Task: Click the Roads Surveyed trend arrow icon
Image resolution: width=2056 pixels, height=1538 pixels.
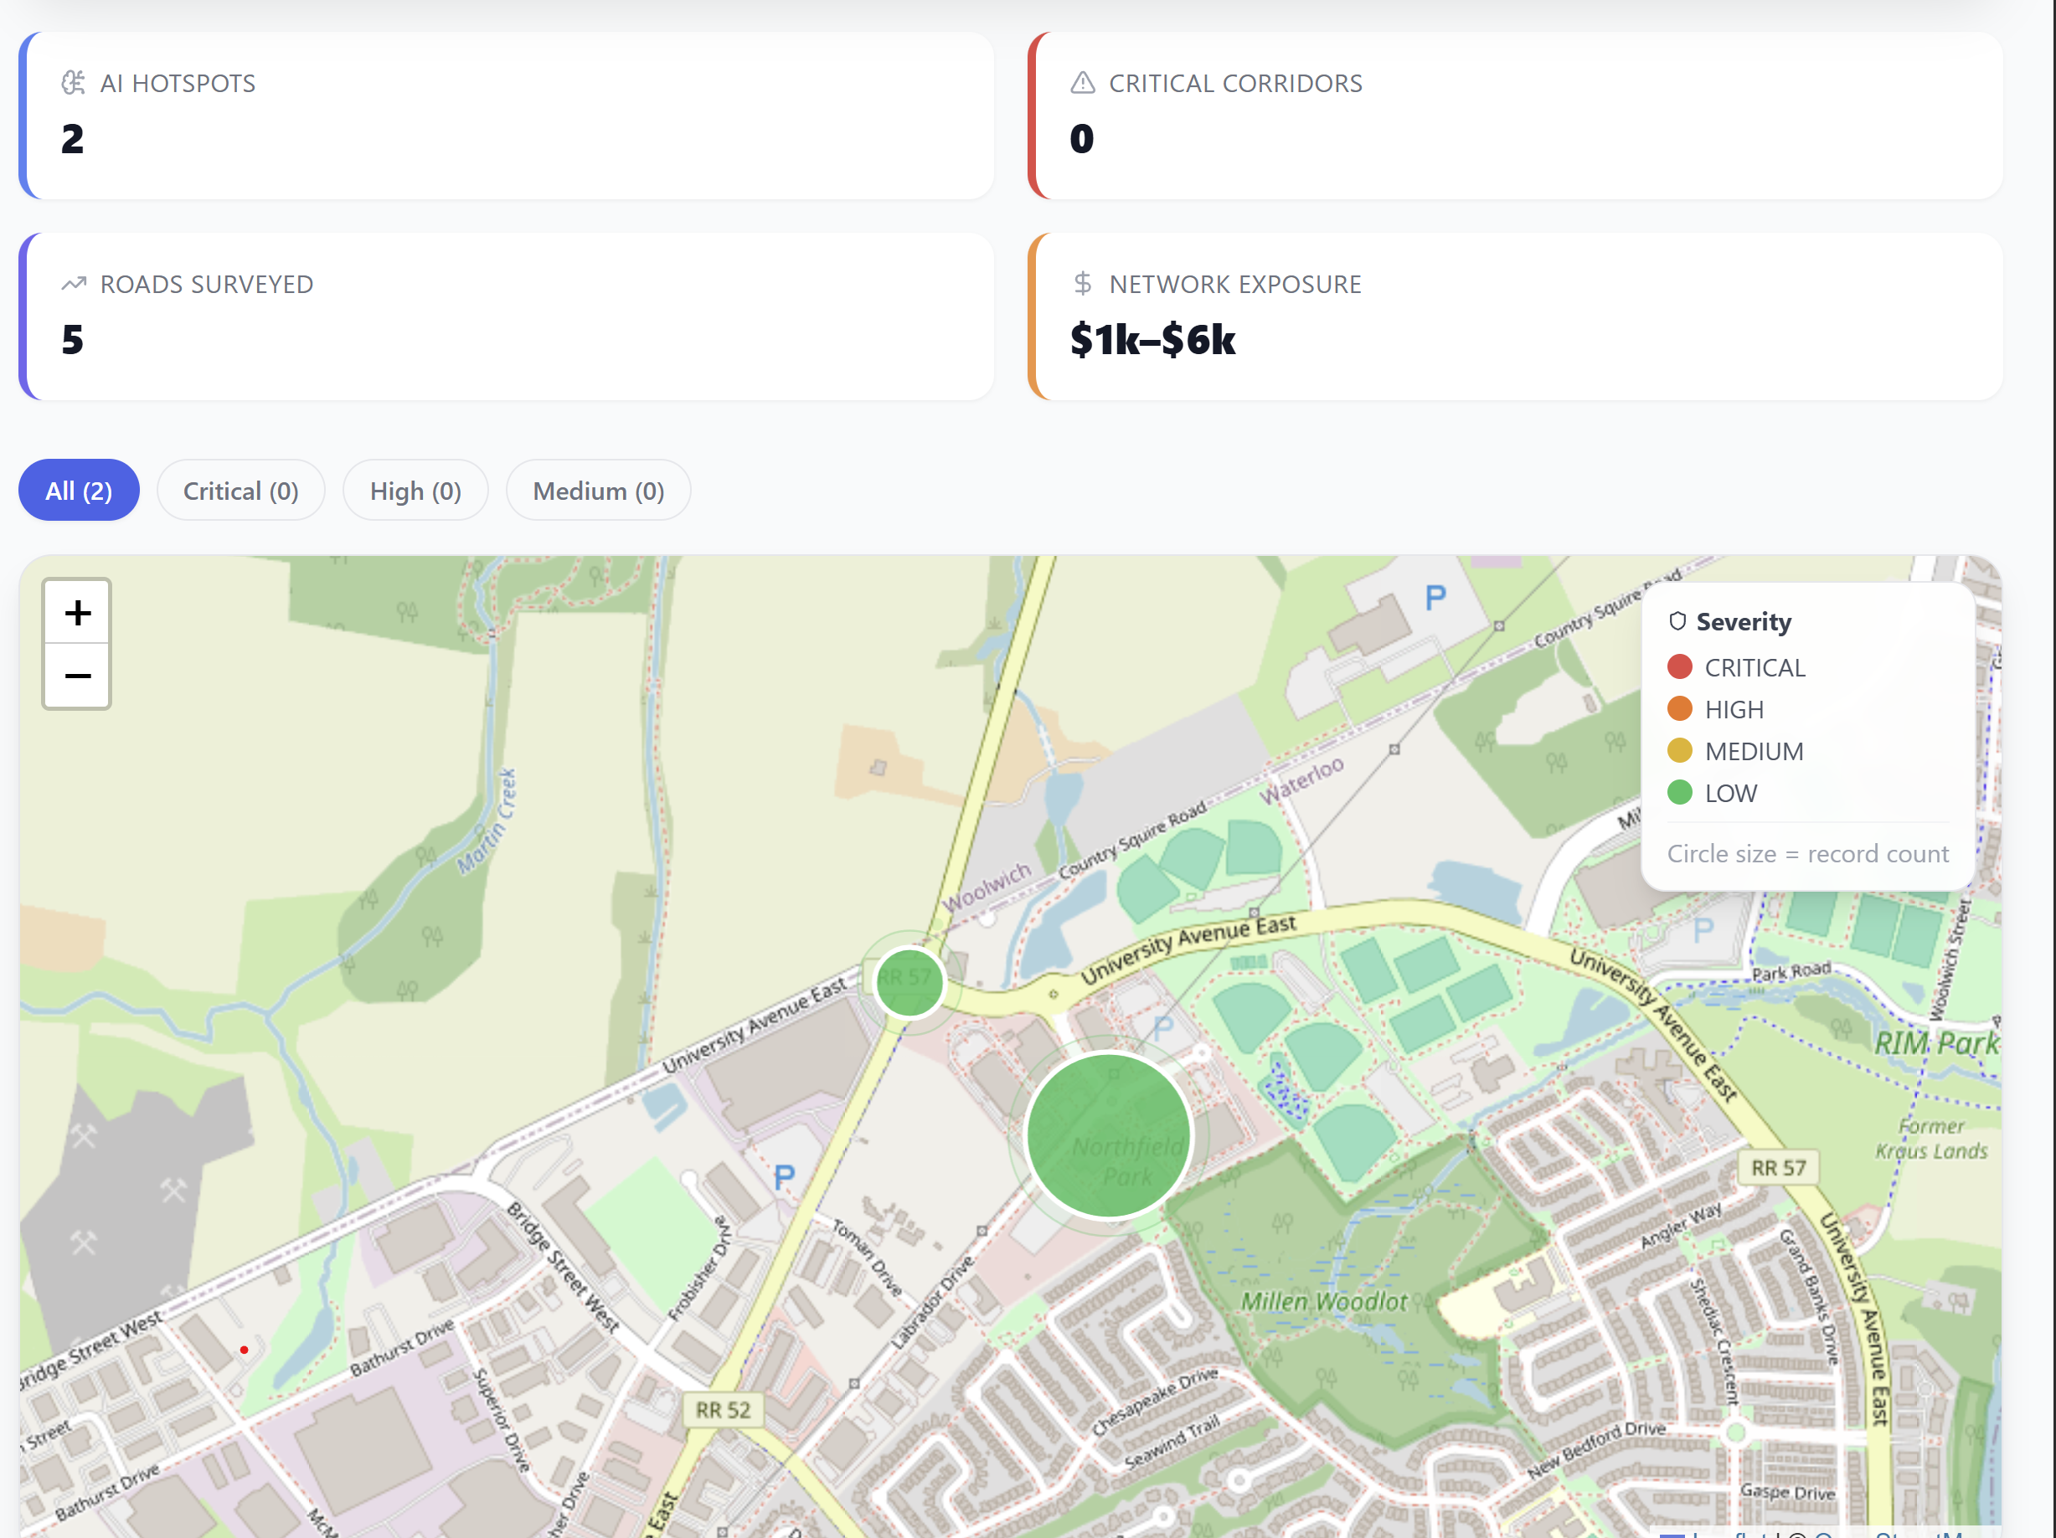Action: 74,284
